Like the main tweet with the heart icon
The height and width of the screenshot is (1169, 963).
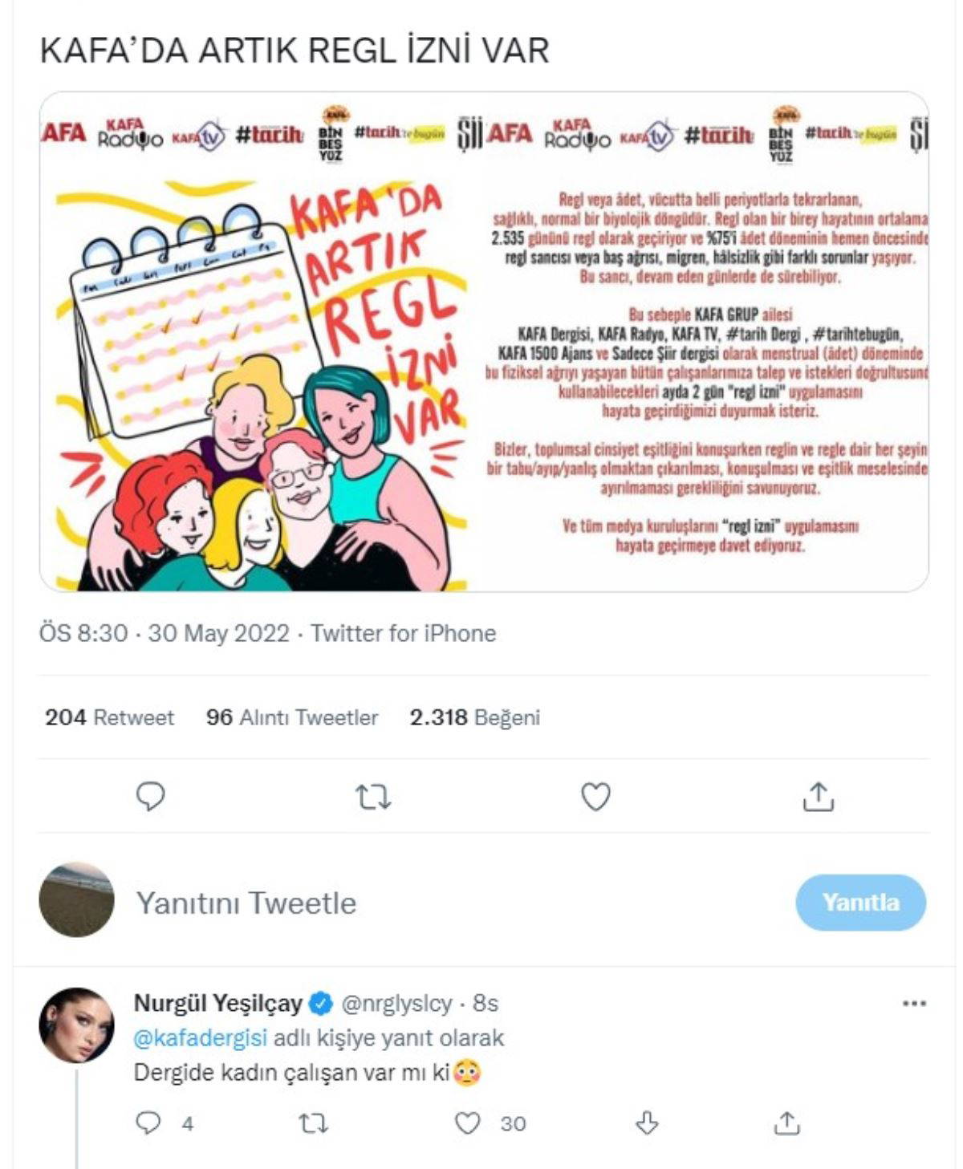coord(595,797)
